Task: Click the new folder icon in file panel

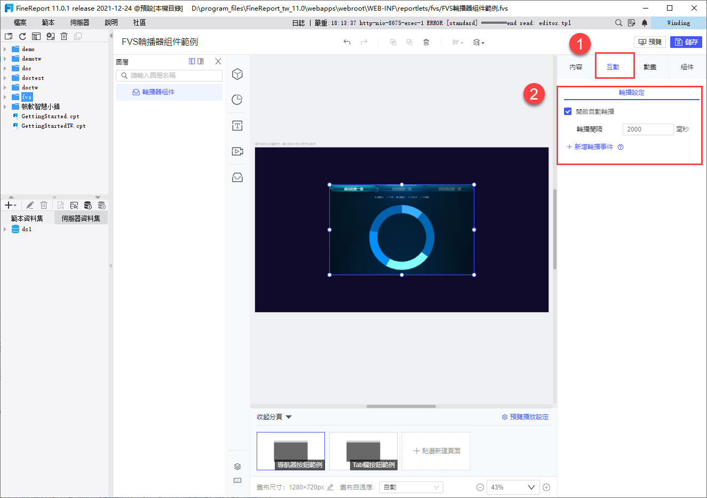Action: coord(9,36)
